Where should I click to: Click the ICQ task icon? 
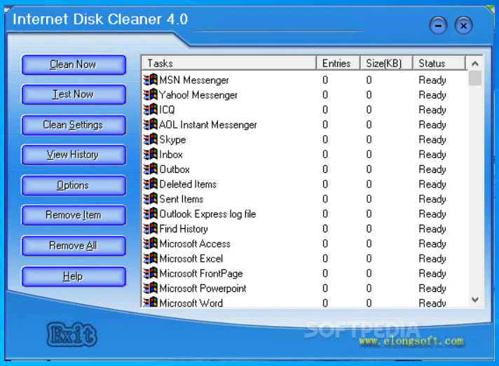click(151, 109)
